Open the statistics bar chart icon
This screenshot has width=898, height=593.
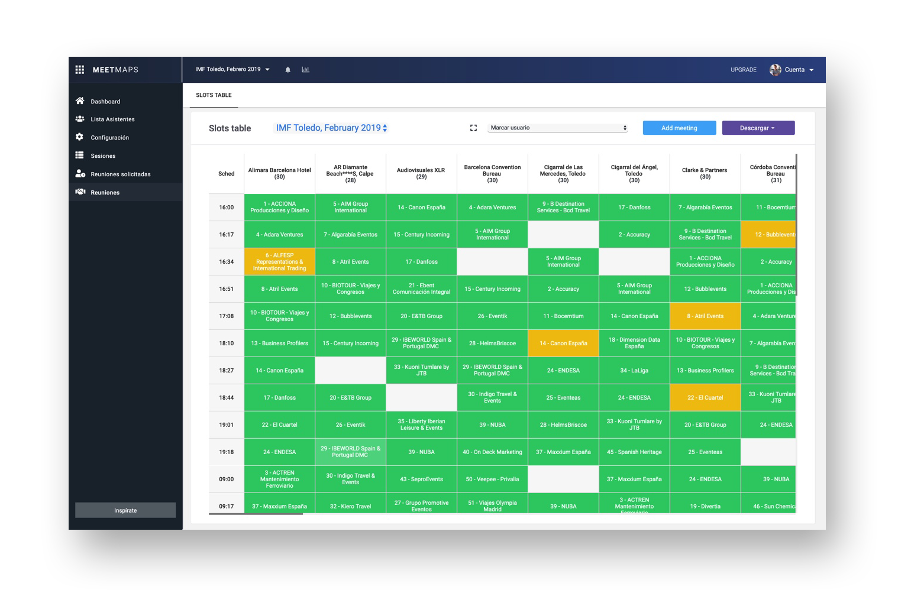point(305,70)
